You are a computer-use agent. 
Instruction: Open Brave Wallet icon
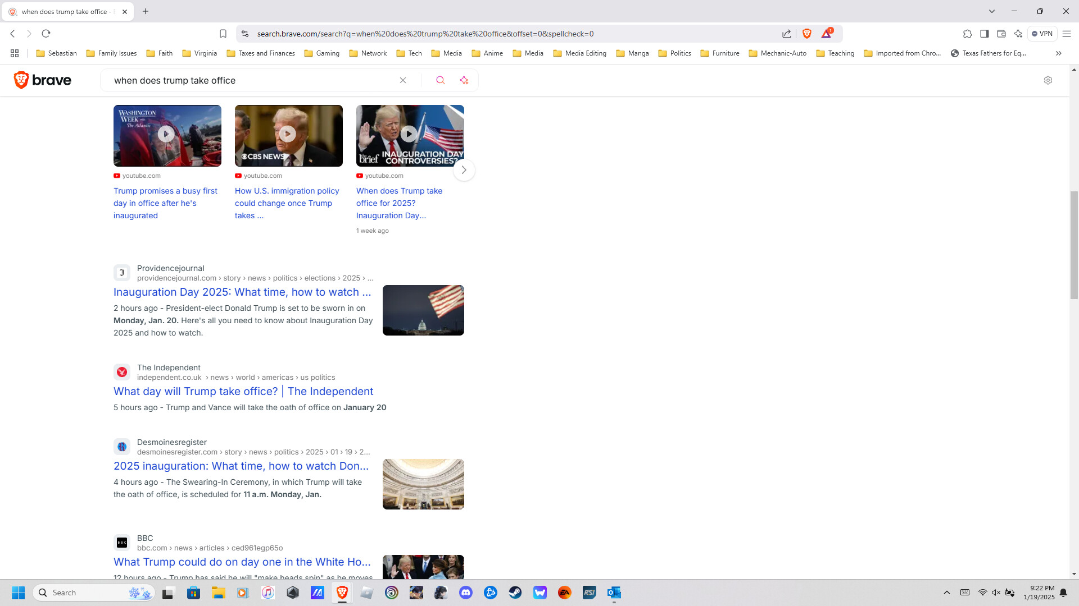point(1001,34)
